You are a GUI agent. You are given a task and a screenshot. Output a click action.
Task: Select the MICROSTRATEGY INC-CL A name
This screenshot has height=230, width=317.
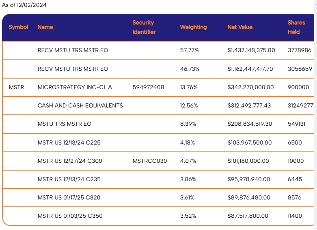click(x=75, y=87)
